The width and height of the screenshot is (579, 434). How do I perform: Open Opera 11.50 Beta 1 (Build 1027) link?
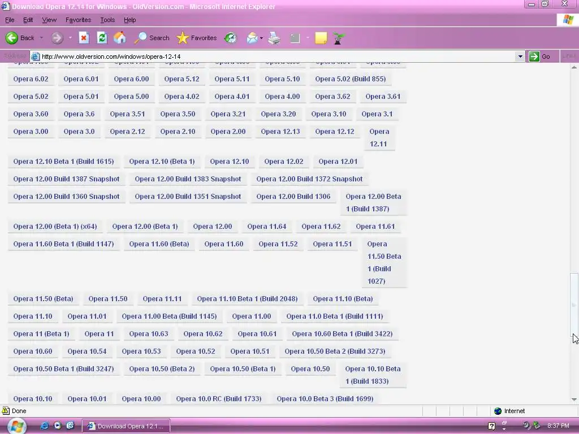[384, 262]
